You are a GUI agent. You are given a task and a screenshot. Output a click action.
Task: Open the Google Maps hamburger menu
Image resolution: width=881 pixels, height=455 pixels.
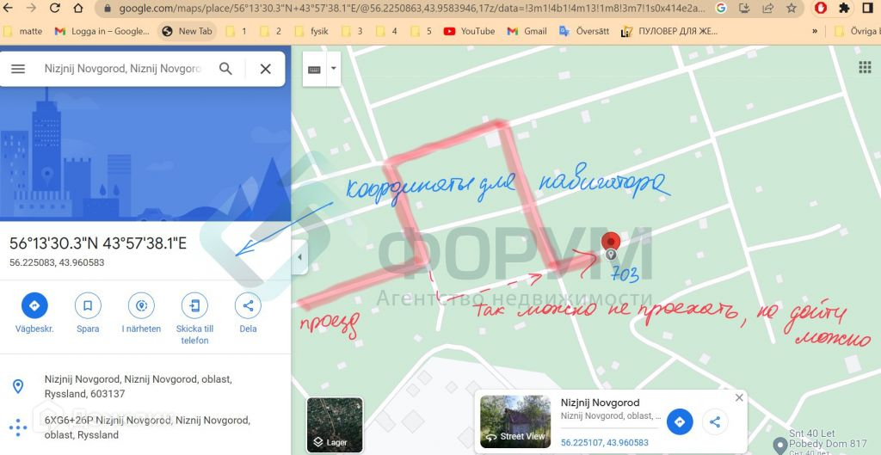click(18, 69)
